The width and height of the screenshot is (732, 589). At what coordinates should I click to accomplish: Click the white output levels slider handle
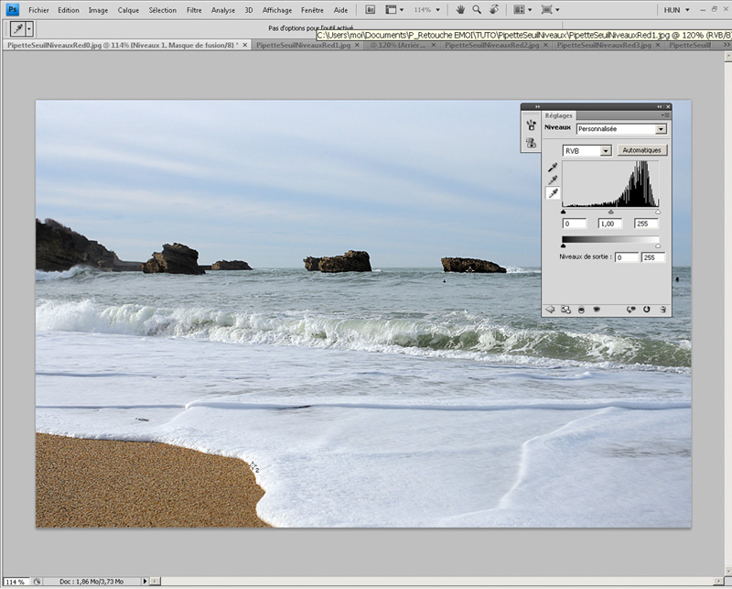[658, 245]
